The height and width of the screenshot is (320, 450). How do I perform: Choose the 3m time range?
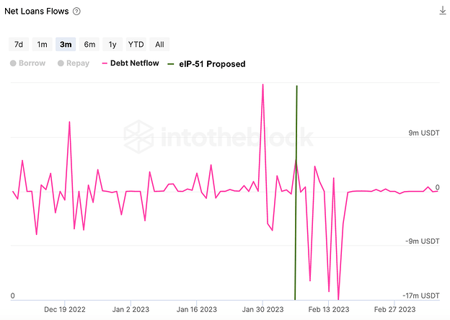(x=66, y=44)
